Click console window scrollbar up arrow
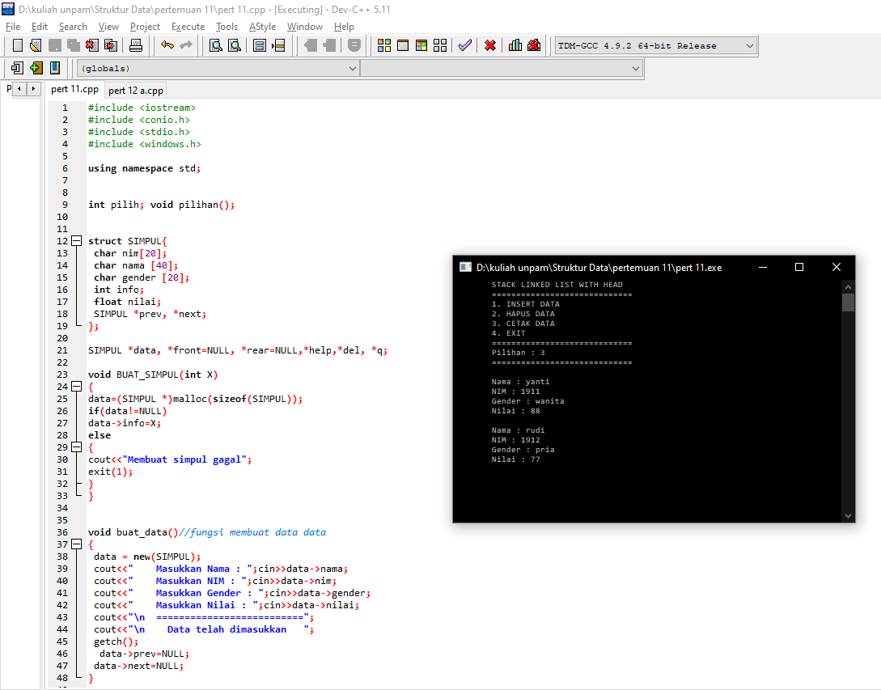 (x=848, y=287)
